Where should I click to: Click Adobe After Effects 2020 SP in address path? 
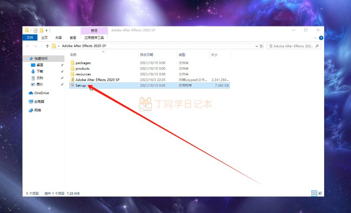click(x=84, y=46)
